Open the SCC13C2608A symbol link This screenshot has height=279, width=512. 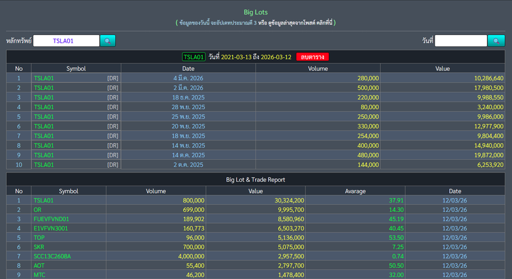[52, 258]
